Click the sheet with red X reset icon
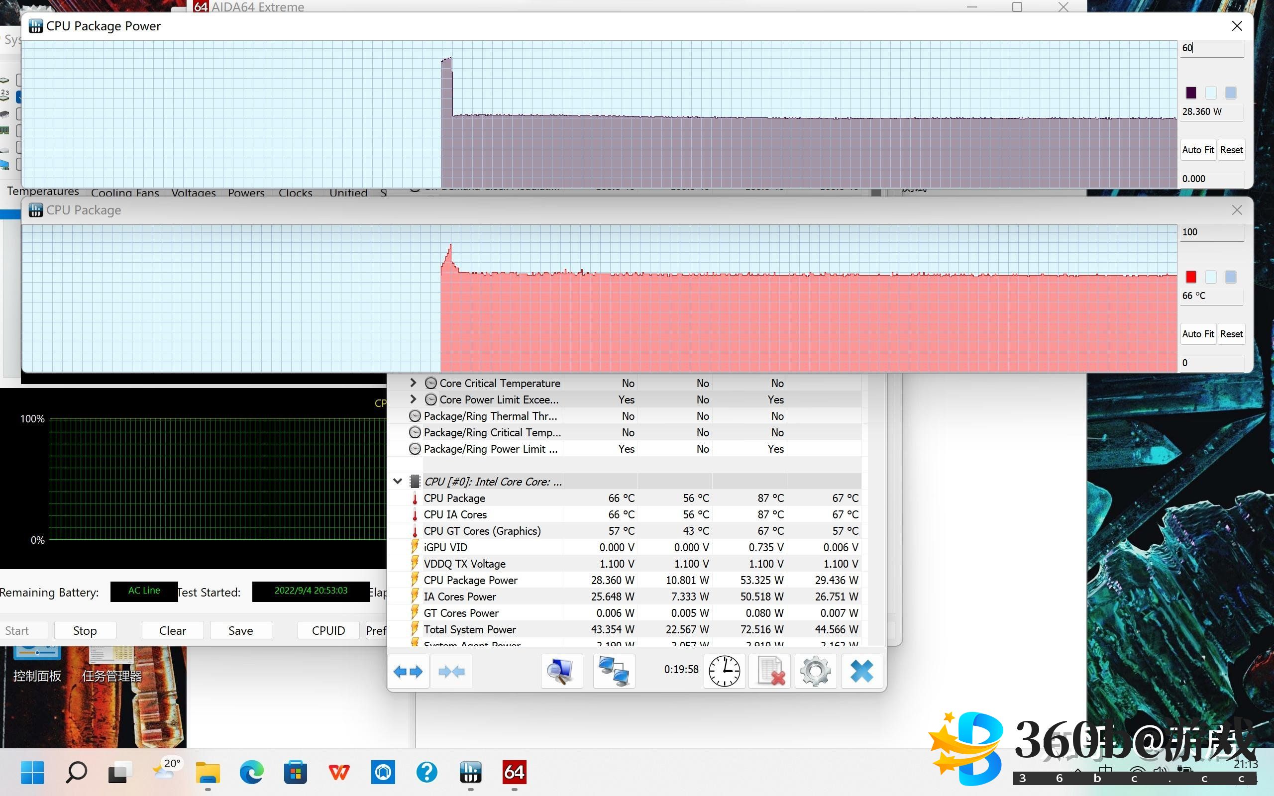Image resolution: width=1274 pixels, height=796 pixels. click(770, 671)
